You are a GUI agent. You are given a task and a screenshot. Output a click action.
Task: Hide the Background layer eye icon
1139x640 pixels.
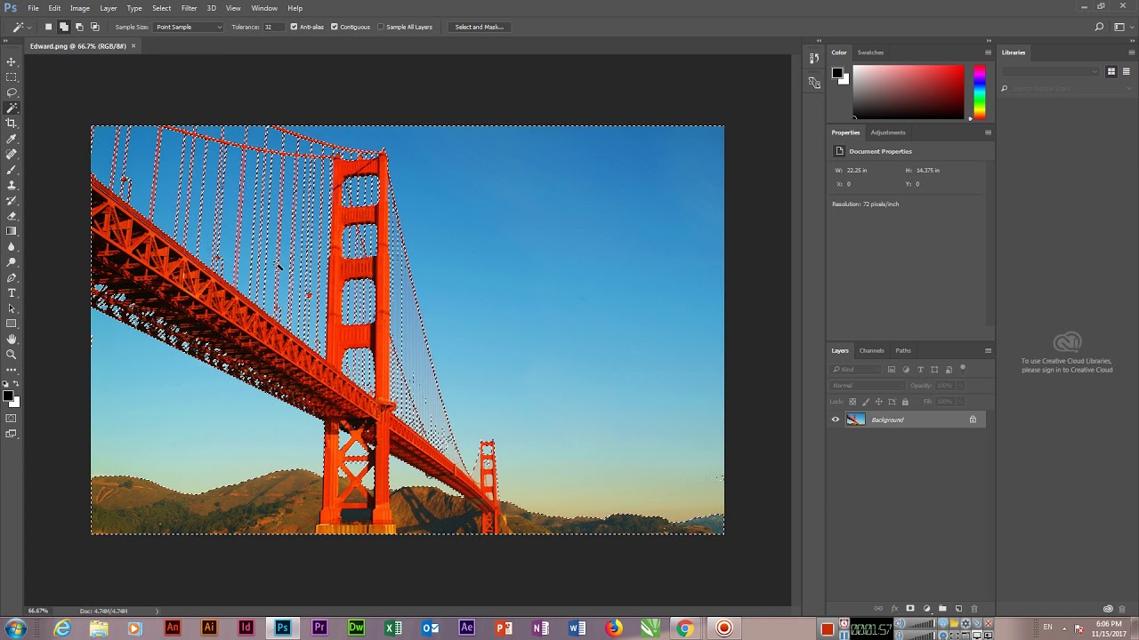[836, 420]
